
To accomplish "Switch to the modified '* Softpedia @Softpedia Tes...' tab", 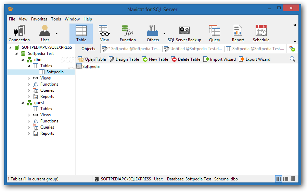I will click(x=131, y=49).
